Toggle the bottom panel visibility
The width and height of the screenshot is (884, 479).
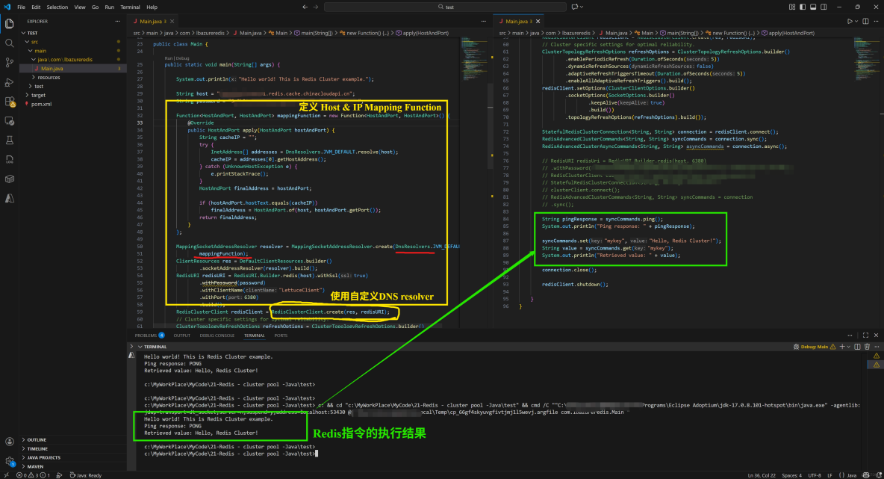coord(813,6)
